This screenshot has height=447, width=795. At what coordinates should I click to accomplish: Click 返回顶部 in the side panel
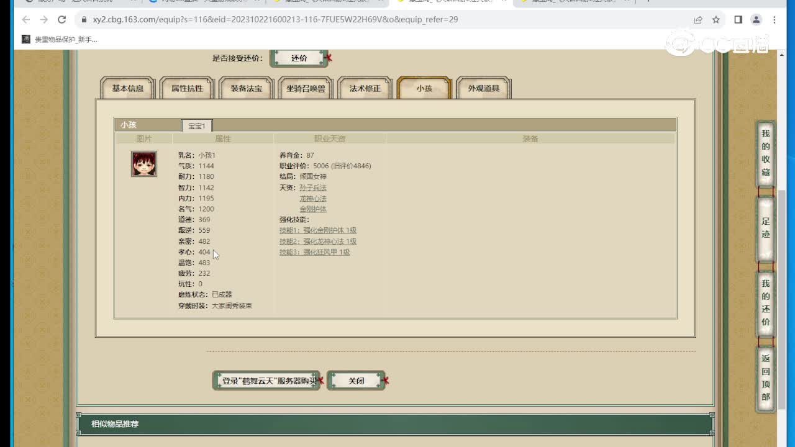pos(766,377)
